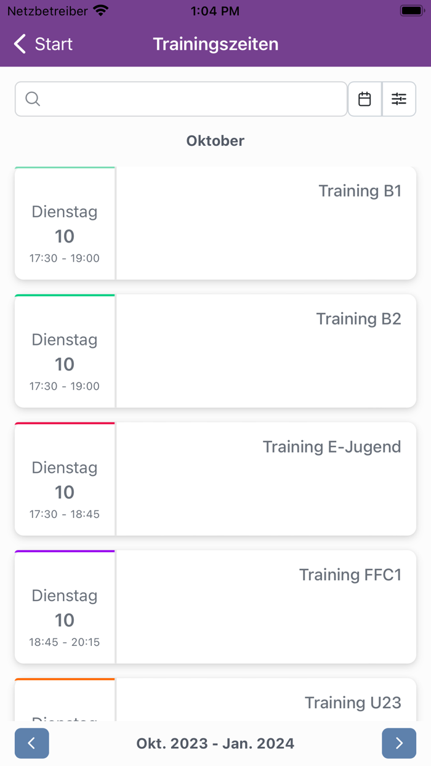Select the left navigation arrow at bottom
This screenshot has height=766, width=431.
pyautogui.click(x=31, y=743)
